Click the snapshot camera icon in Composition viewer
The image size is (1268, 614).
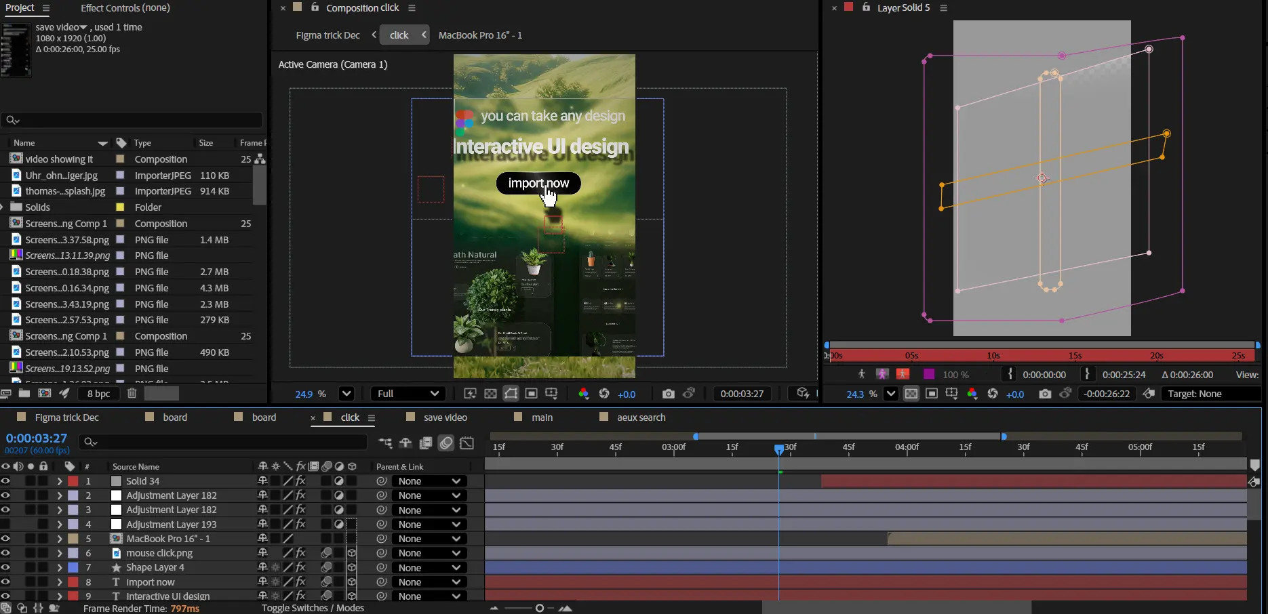[x=668, y=394]
